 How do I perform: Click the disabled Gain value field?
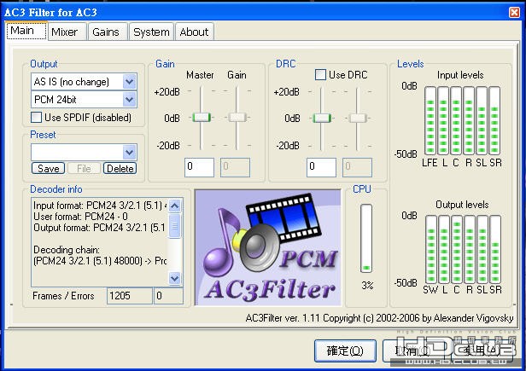[235, 167]
